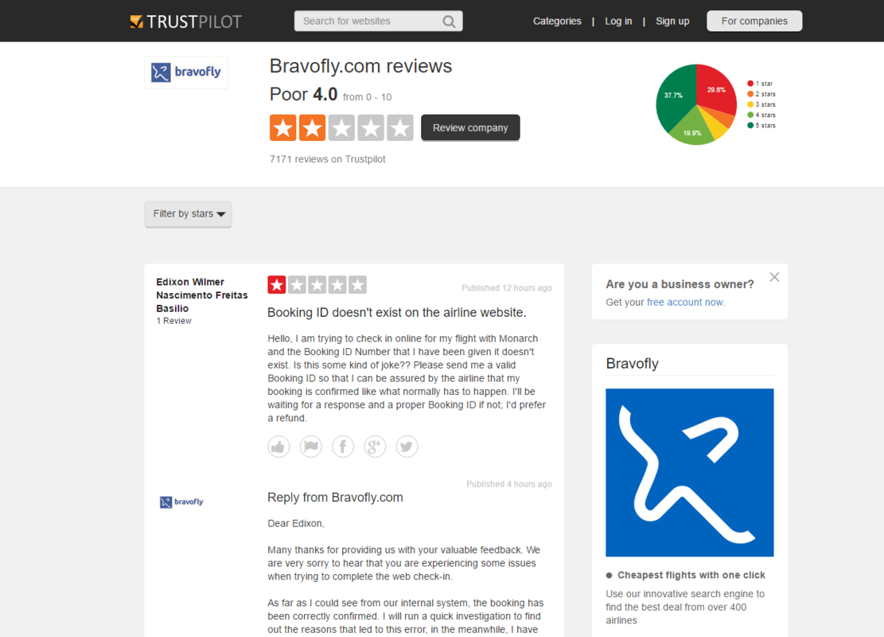Open the Sign up link
Viewport: 884px width, 637px height.
click(x=672, y=21)
